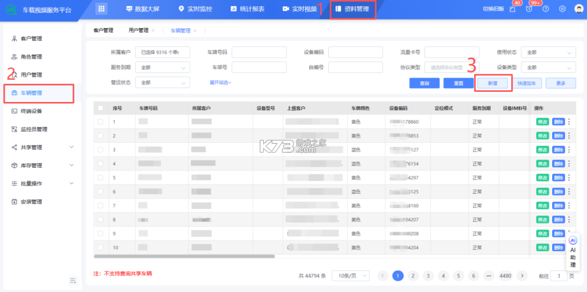Screen dimensions: 587x292
Task: Click the 前往 page number input
Action: coord(559,276)
